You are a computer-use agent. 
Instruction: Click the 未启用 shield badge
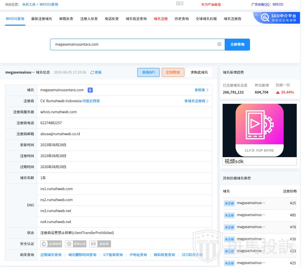pyautogui.click(x=100, y=244)
